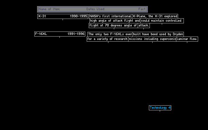Select "for a variety of research" box
Screen dimensions: 208x130
point(107,39)
